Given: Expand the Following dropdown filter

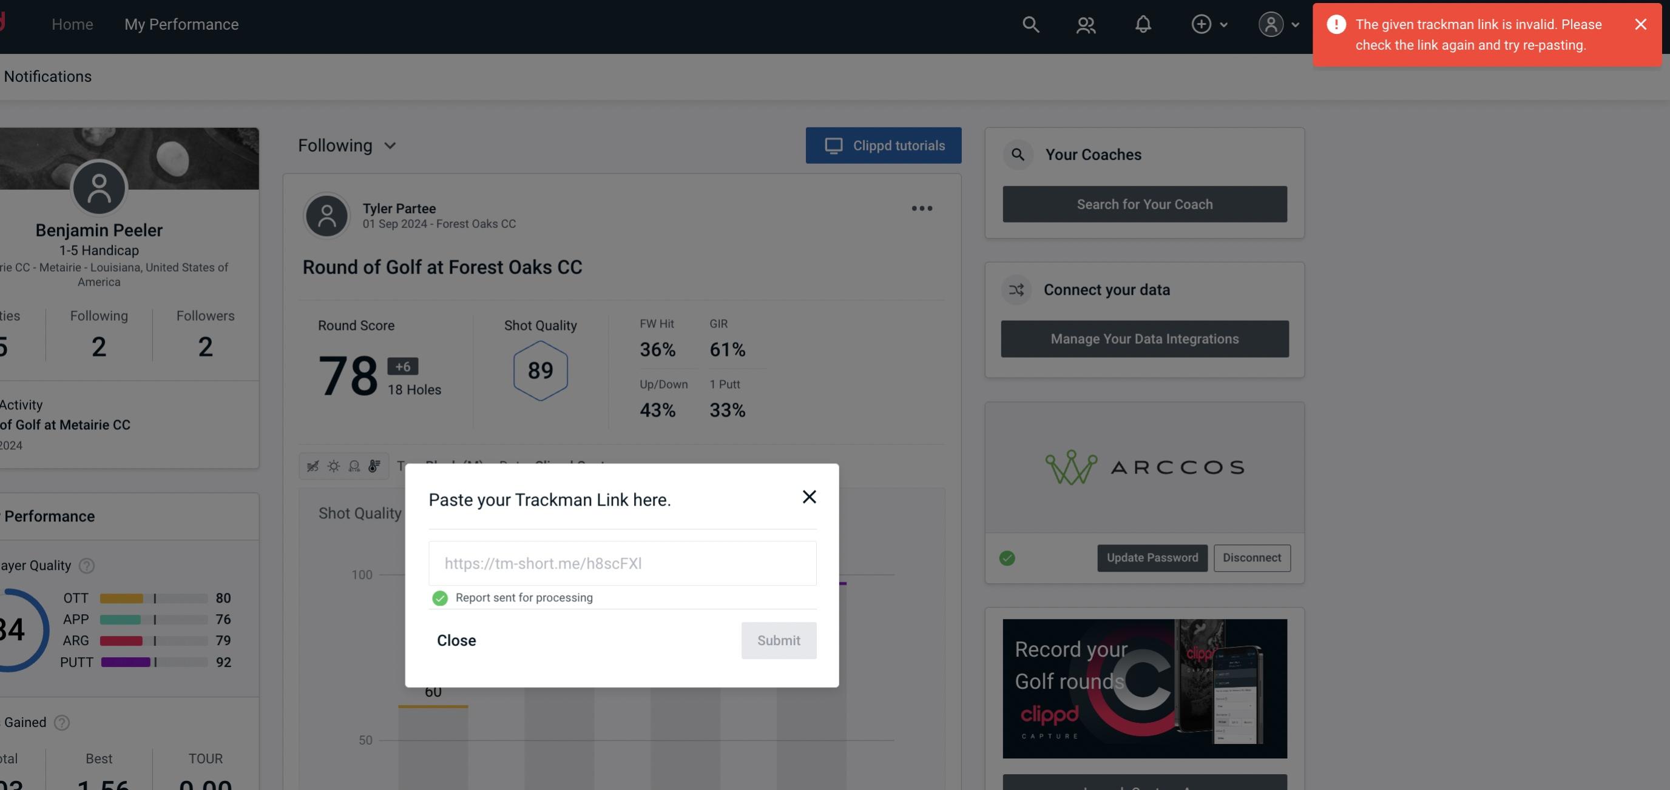Looking at the screenshot, I should click(347, 145).
